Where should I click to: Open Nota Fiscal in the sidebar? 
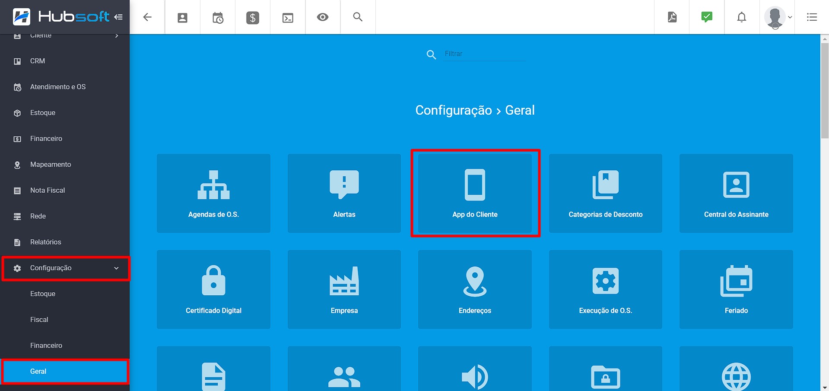click(65, 191)
